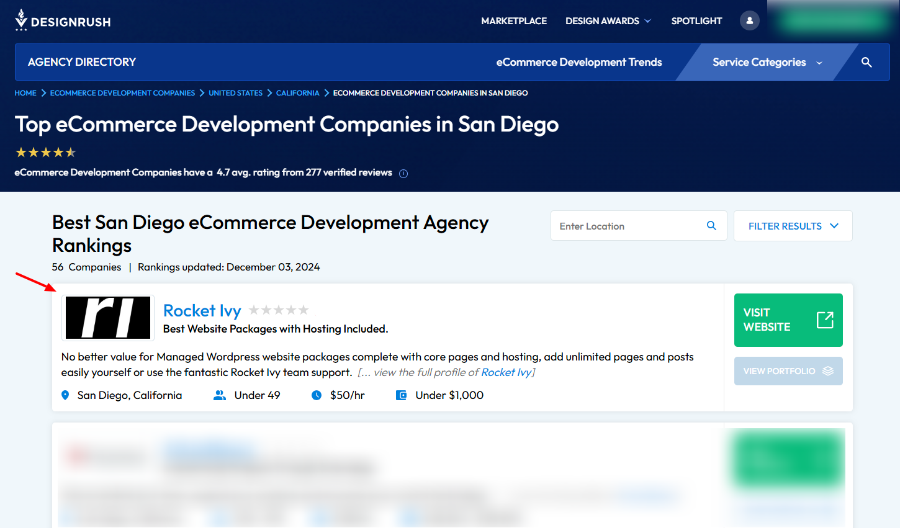Click the 'San Diego, California' text
This screenshot has height=528, width=900.
click(x=130, y=395)
